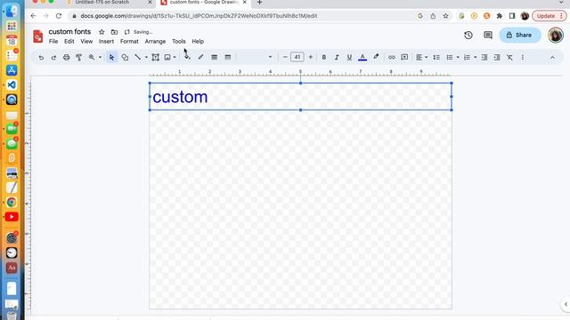
Task: Open a new browser tab
Action: tap(259, 3)
